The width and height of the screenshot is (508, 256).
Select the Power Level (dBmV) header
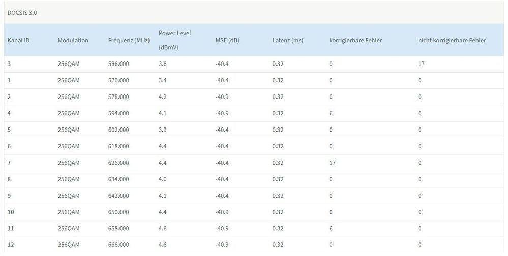[x=175, y=40]
